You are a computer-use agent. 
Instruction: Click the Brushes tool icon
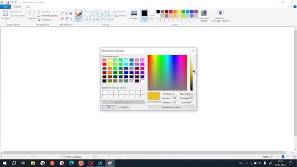click(78, 13)
